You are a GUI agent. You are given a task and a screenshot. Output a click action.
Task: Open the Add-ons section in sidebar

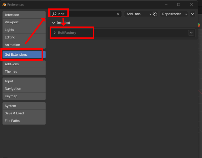pyautogui.click(x=24, y=64)
